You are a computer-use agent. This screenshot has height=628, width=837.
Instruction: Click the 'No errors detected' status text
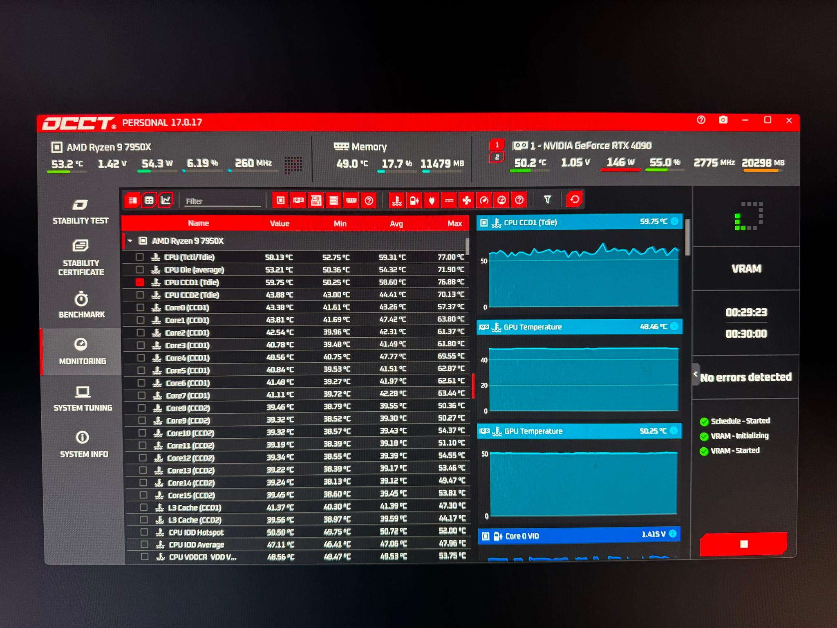click(746, 377)
